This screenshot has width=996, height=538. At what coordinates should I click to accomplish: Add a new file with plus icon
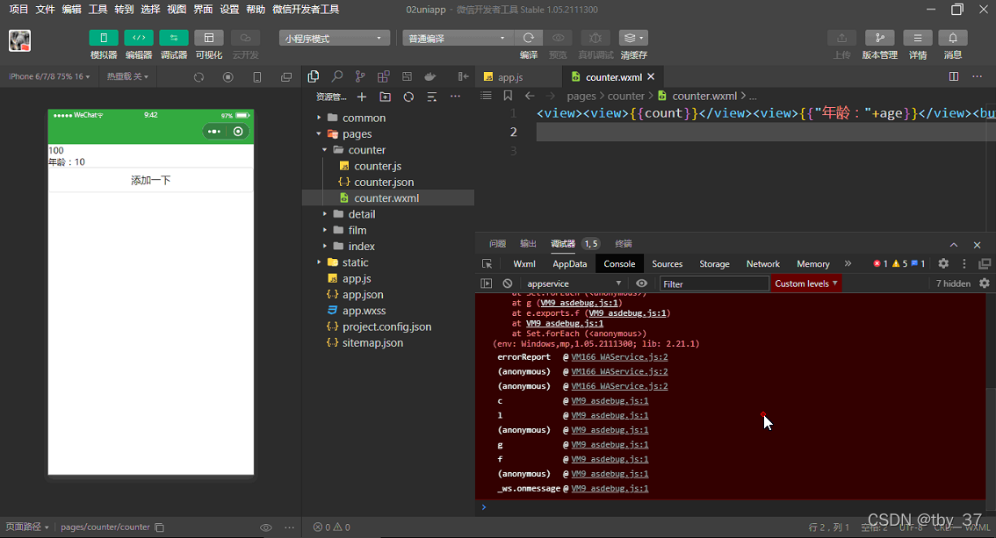tap(362, 97)
